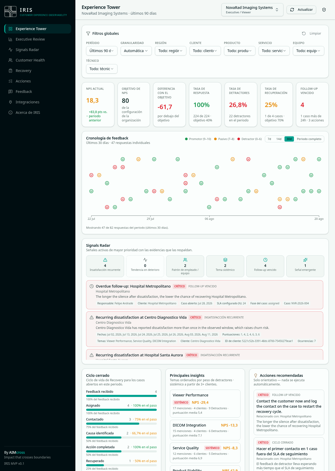Image resolution: width=335 pixels, height=471 pixels.
Task: Open Experience Tower in the sidebar
Action: click(38, 29)
